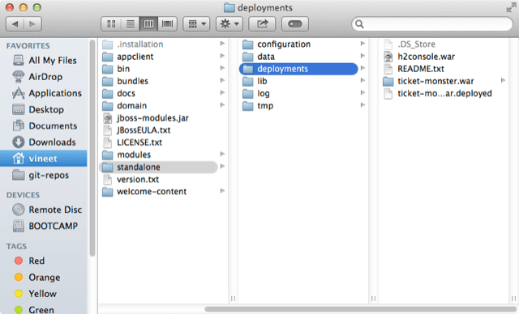Click the horizontal scrollbar at bottom

coord(362,309)
